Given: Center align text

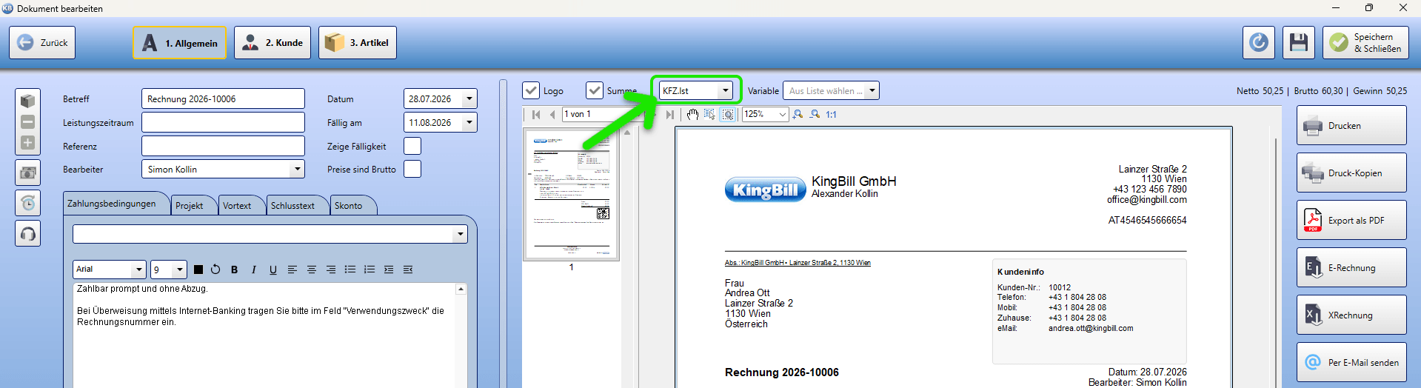Looking at the screenshot, I should [312, 270].
